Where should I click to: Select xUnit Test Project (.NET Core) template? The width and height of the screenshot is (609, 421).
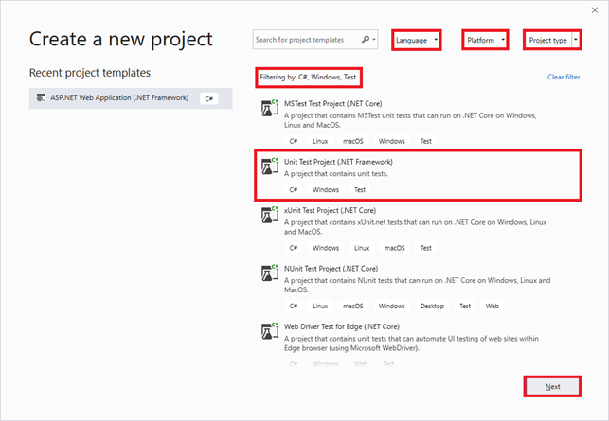click(x=418, y=229)
